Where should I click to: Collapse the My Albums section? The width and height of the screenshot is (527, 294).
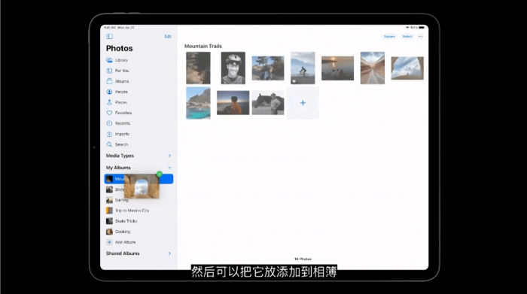(x=169, y=168)
